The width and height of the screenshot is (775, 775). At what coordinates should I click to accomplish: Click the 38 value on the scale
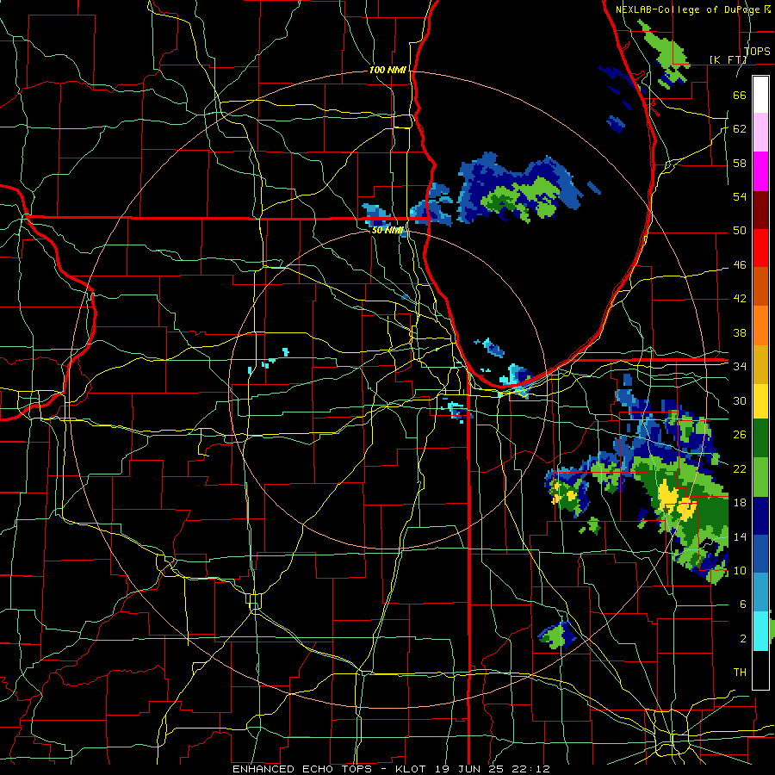point(740,332)
